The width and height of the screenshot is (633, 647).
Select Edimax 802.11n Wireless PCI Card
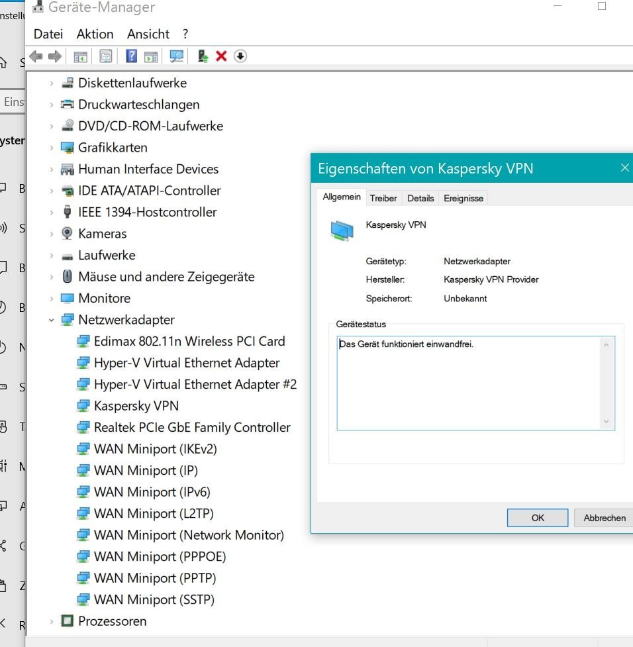[189, 341]
